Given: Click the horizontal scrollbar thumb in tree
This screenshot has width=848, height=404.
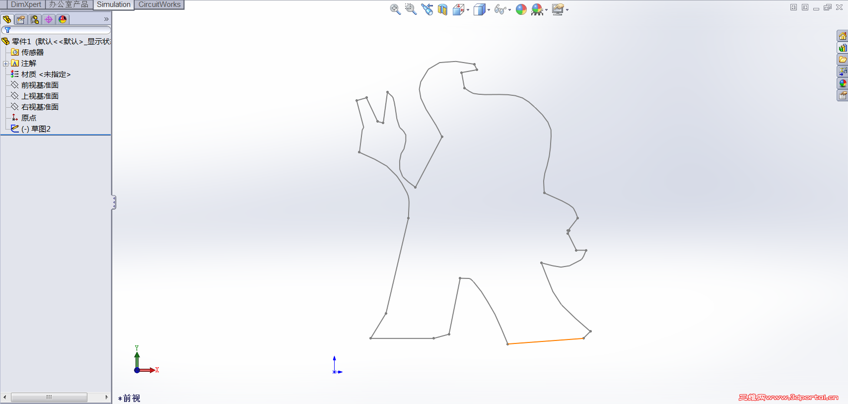Looking at the screenshot, I should pyautogui.click(x=49, y=397).
